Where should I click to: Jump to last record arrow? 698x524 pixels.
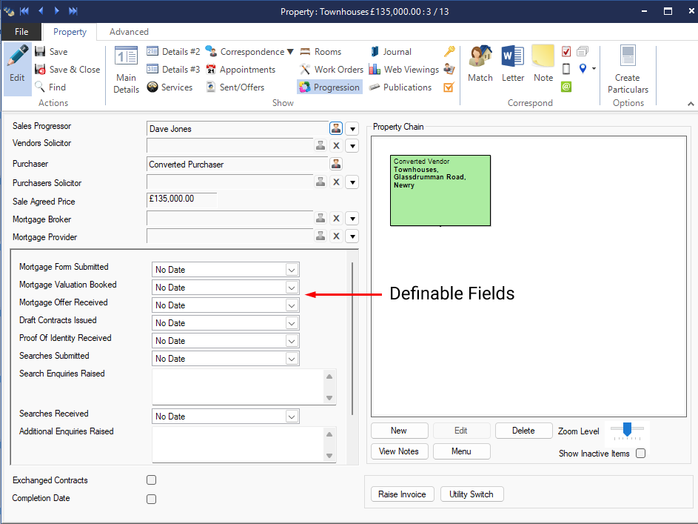click(73, 10)
